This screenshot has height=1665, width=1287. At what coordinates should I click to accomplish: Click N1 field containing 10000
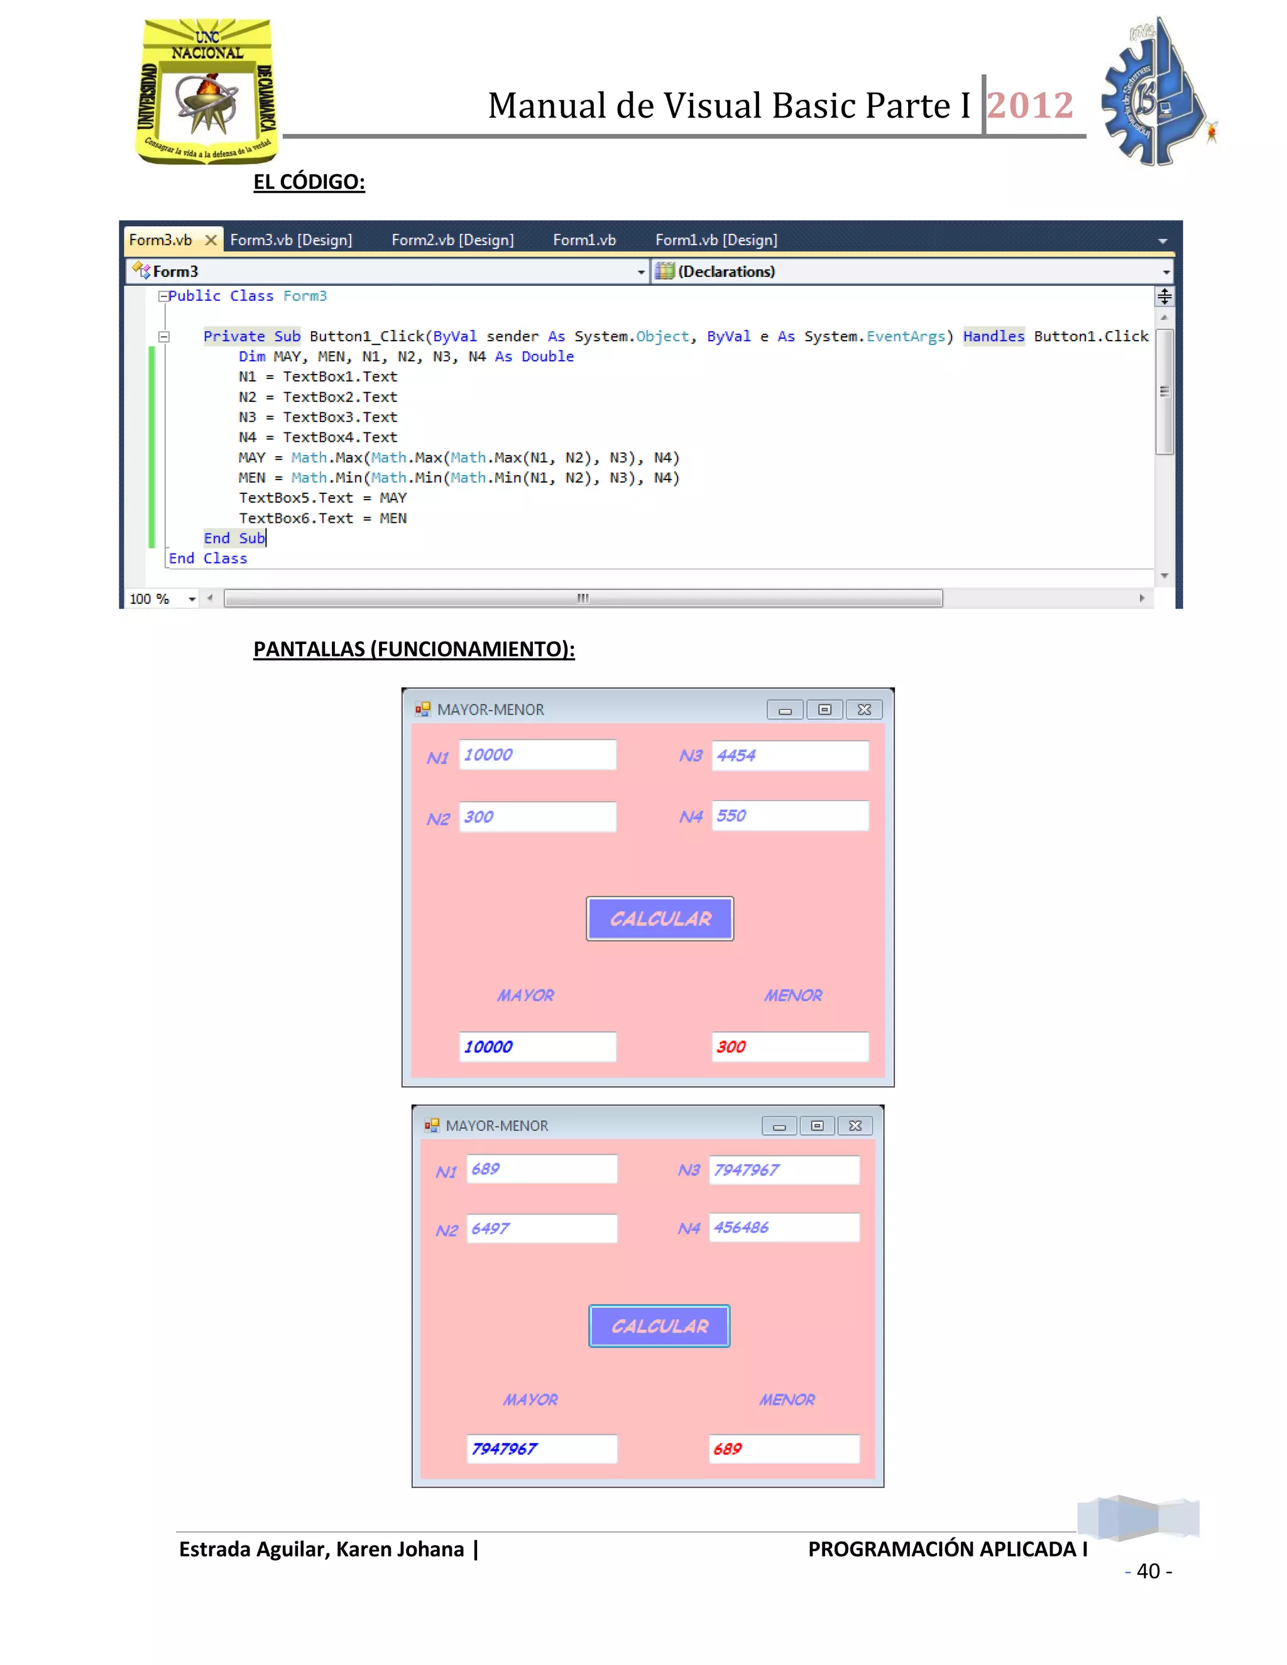(x=537, y=755)
